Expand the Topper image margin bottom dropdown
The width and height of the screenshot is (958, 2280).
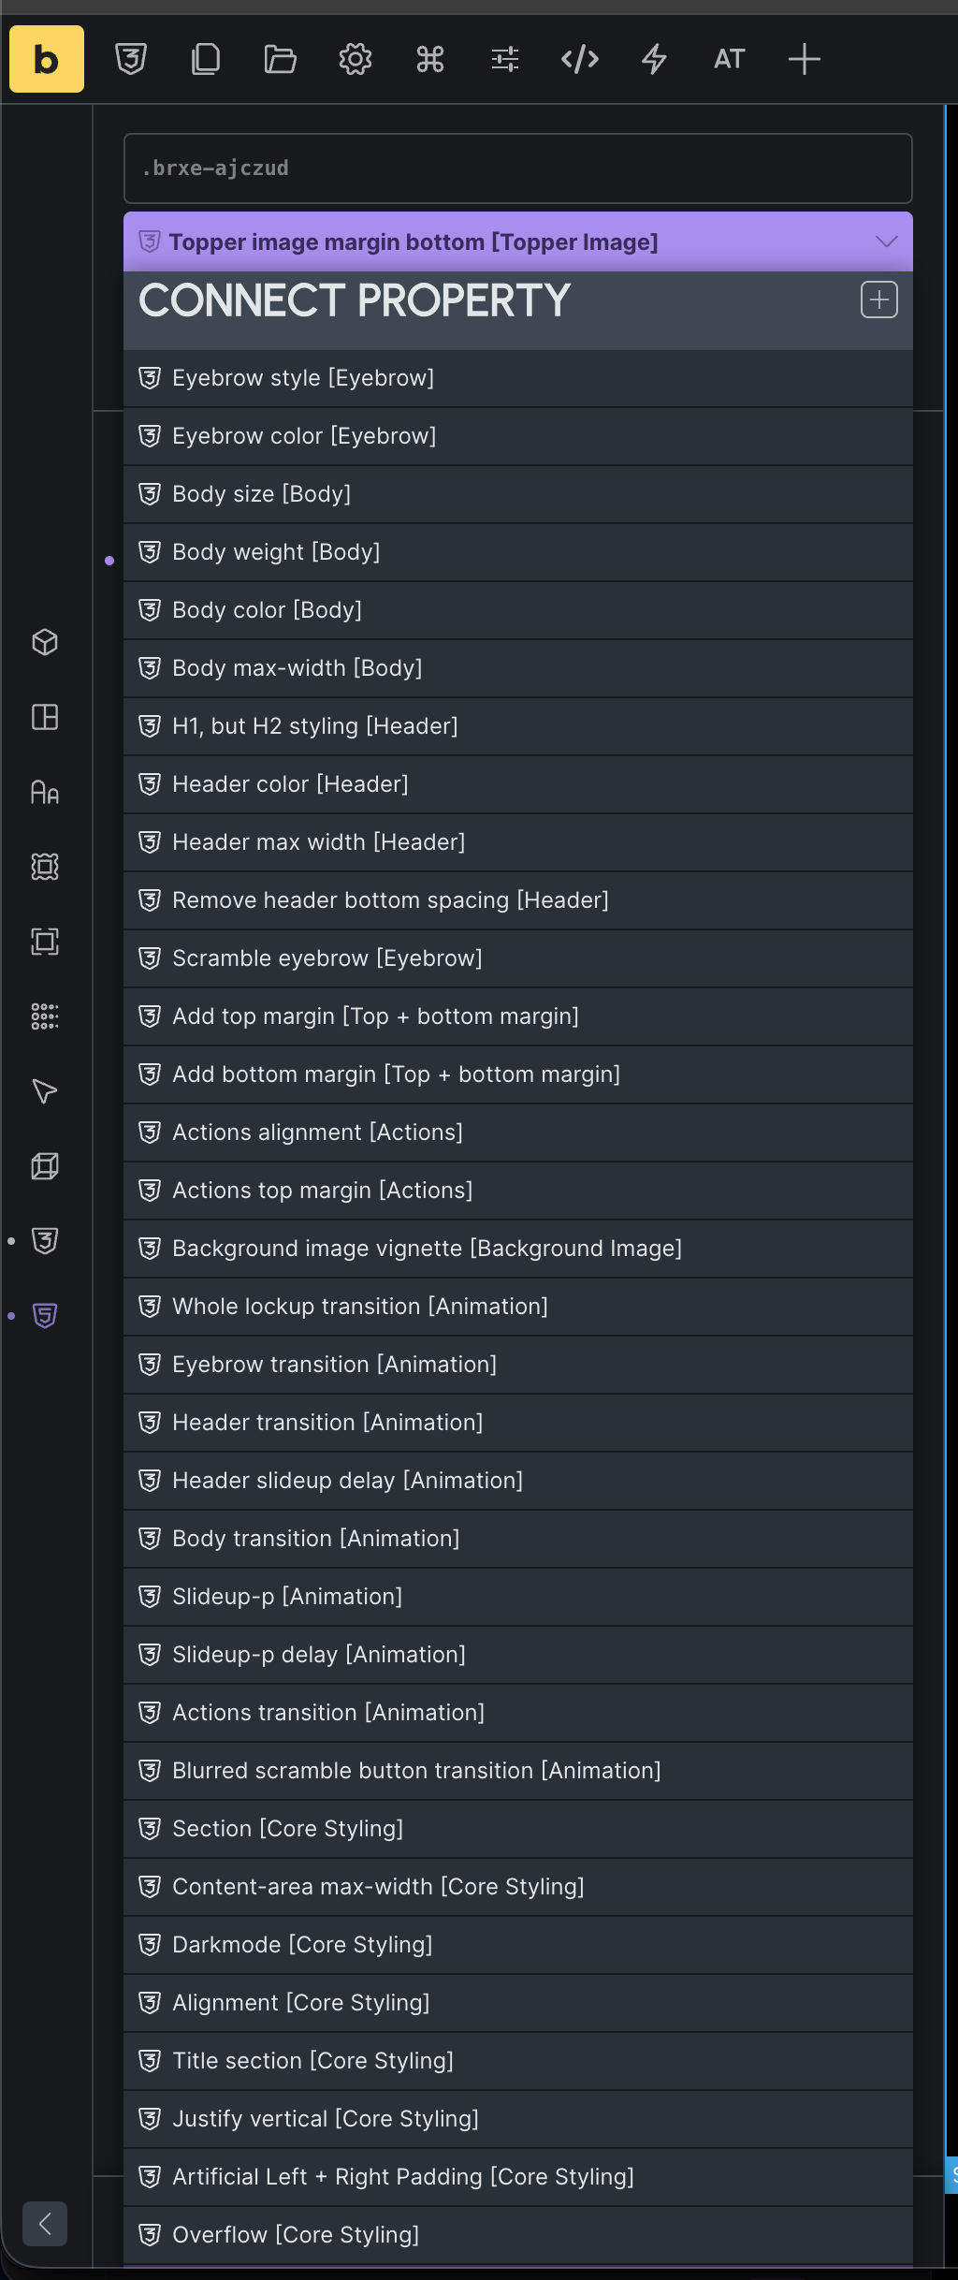885,241
